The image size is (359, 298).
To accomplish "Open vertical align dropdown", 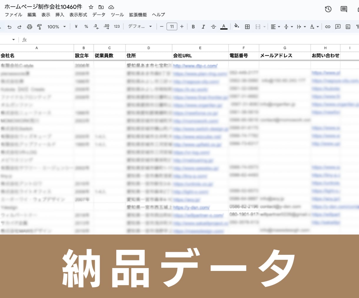I will point(288,27).
